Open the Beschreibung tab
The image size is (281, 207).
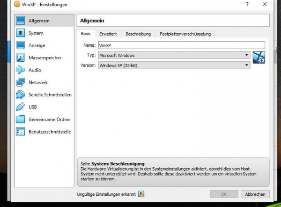[x=138, y=34]
